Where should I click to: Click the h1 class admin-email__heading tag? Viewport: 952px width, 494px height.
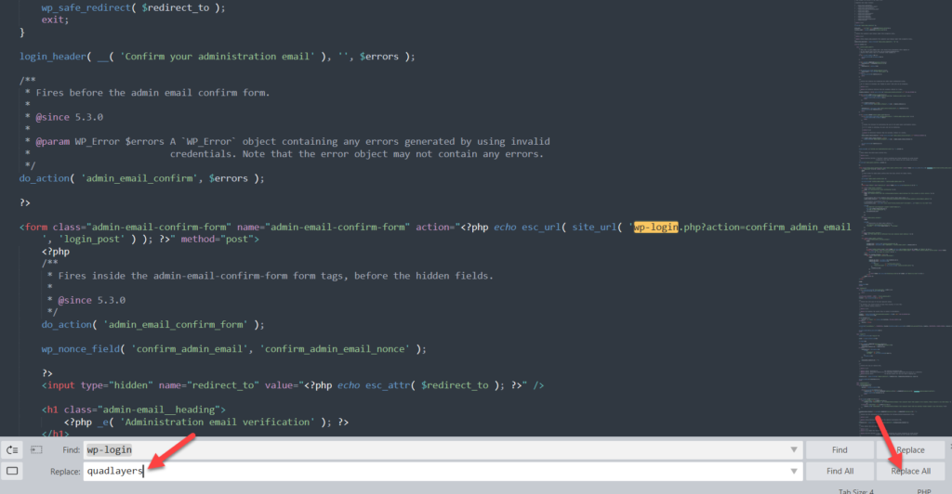pyautogui.click(x=134, y=409)
